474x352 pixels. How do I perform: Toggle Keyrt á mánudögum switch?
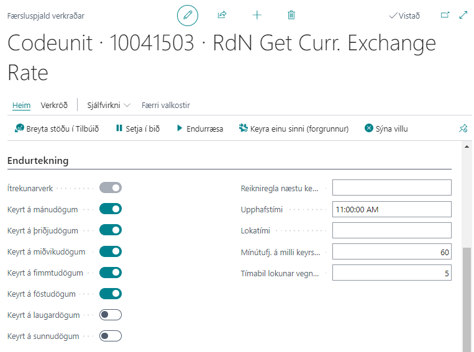tap(111, 209)
